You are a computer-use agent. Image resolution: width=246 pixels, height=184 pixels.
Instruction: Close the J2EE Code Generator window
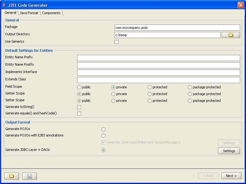click(x=241, y=5)
